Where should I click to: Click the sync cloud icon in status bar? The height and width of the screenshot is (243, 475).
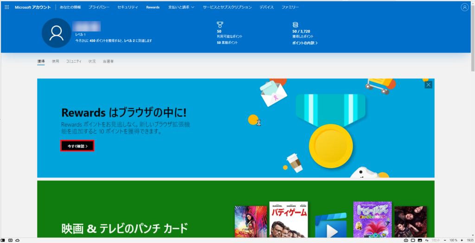click(x=18, y=240)
